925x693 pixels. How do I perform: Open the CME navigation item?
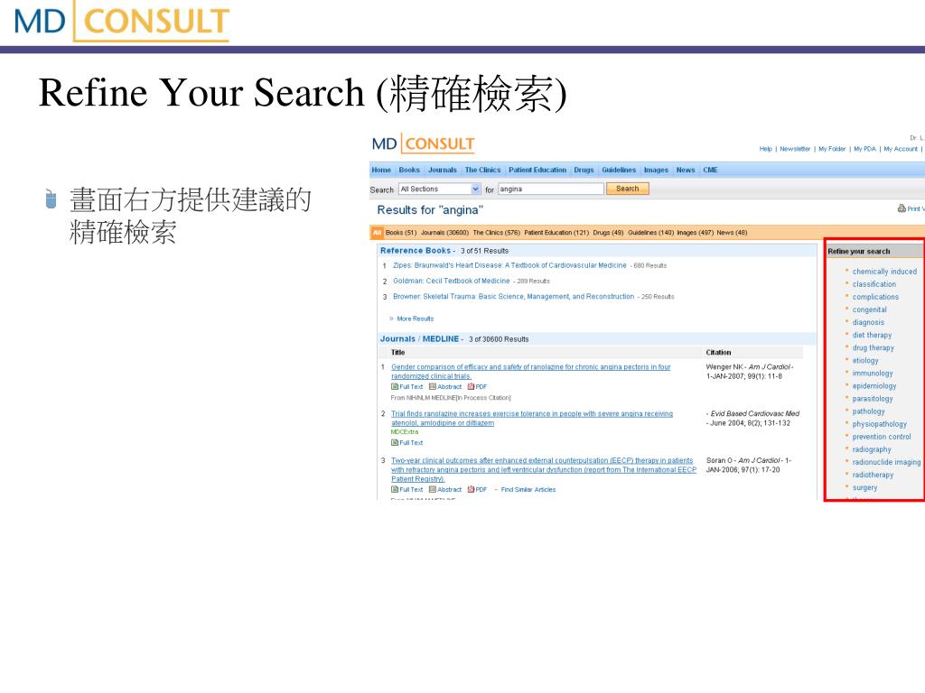(710, 170)
